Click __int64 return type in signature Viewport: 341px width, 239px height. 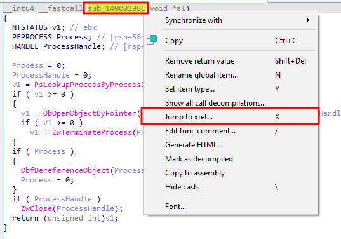tap(20, 8)
